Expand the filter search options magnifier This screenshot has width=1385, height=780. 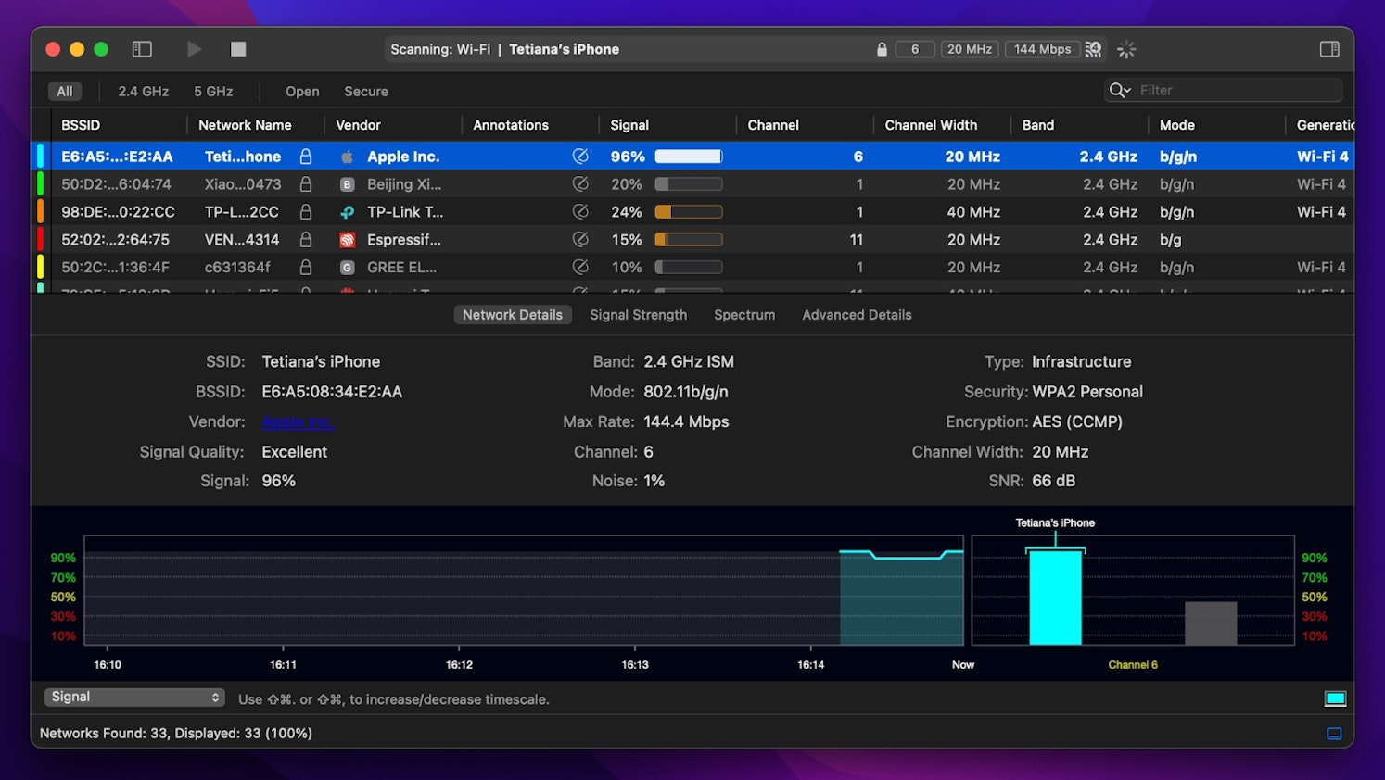1119,90
